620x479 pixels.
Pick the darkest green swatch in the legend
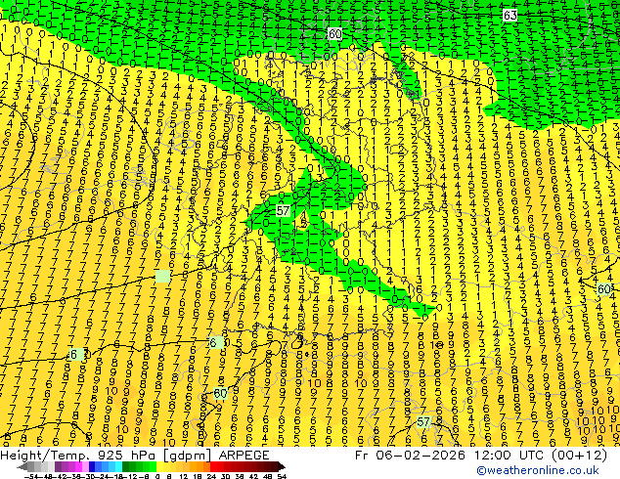click(125, 467)
